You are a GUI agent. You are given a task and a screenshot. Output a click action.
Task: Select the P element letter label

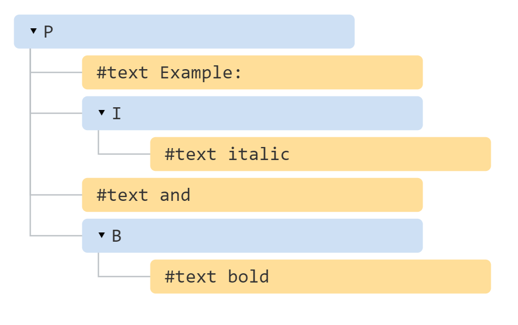click(48, 32)
